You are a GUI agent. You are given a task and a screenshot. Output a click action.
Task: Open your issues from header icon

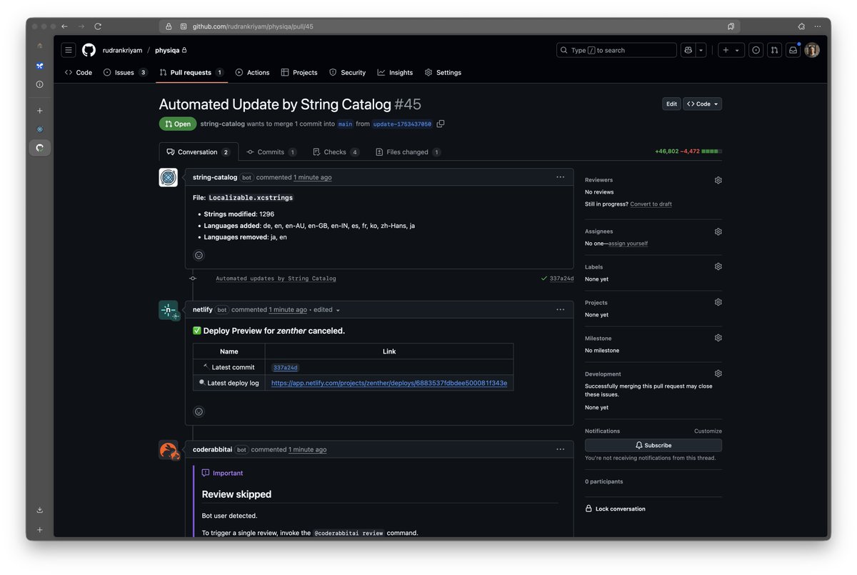click(756, 50)
